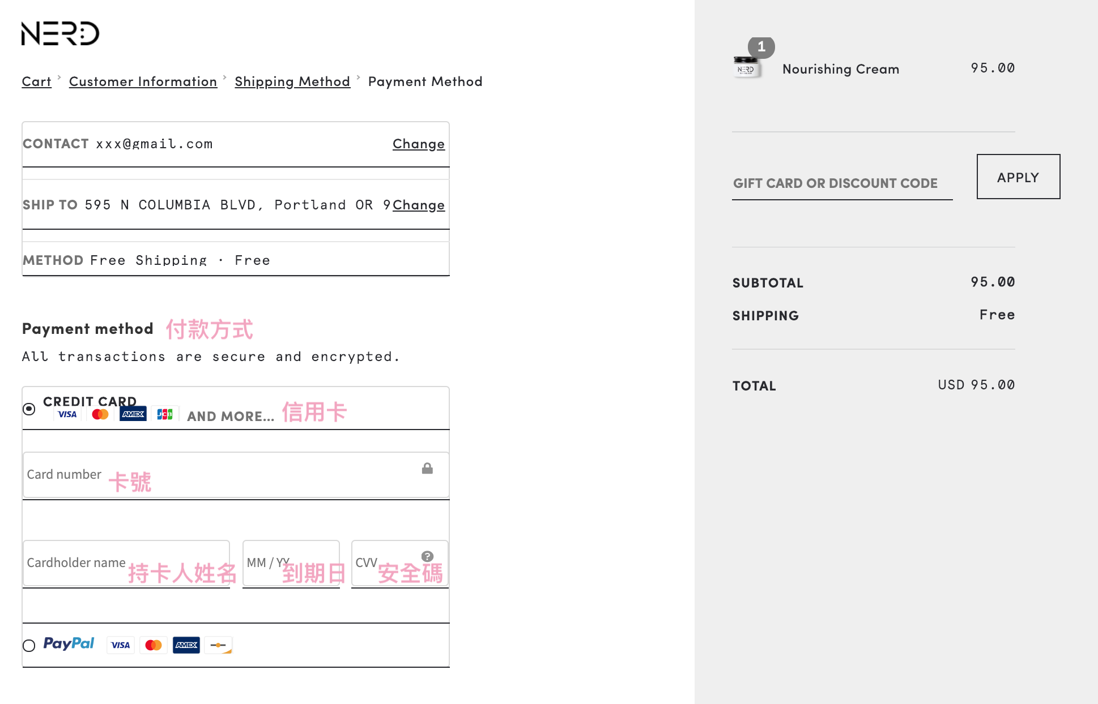
Task: Focus the gift card or discount code field
Action: pos(841,183)
